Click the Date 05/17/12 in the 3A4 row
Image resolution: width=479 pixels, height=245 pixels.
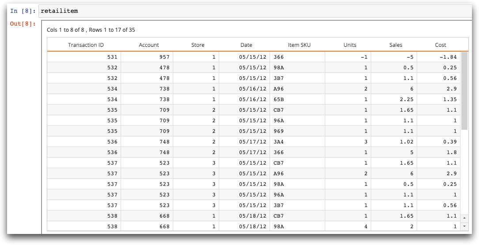(244, 142)
